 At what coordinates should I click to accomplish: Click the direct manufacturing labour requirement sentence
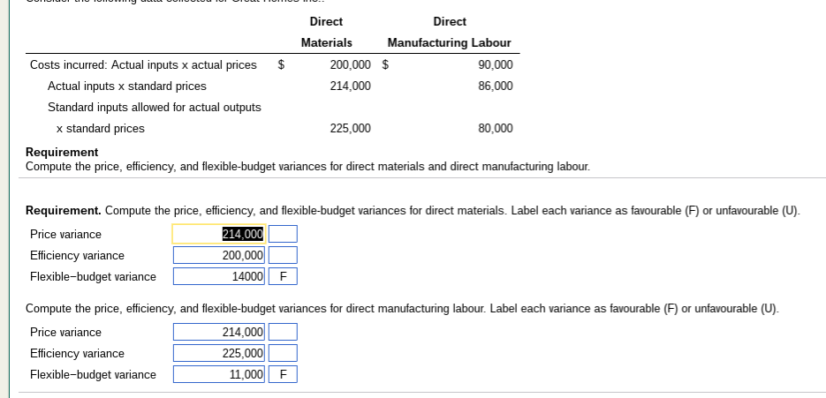(402, 309)
